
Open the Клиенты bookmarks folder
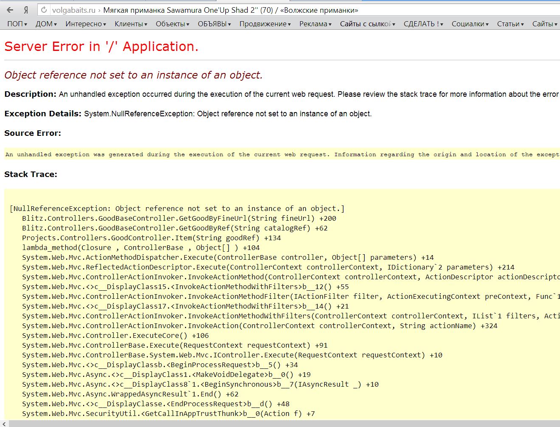point(131,24)
